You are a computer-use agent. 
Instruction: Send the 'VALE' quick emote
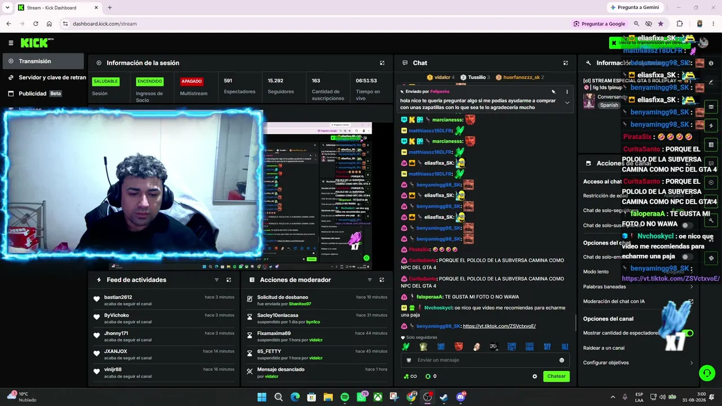point(565,347)
